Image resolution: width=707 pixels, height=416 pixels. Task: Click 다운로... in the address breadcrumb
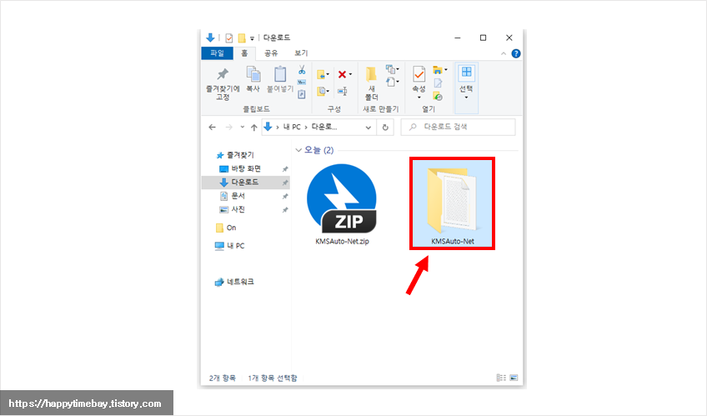coord(324,127)
